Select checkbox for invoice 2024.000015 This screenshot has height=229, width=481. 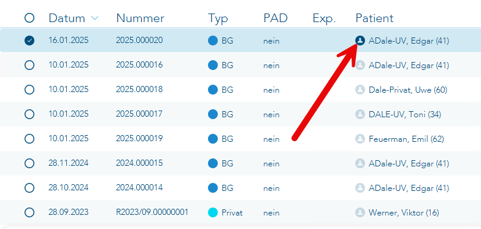coord(29,163)
